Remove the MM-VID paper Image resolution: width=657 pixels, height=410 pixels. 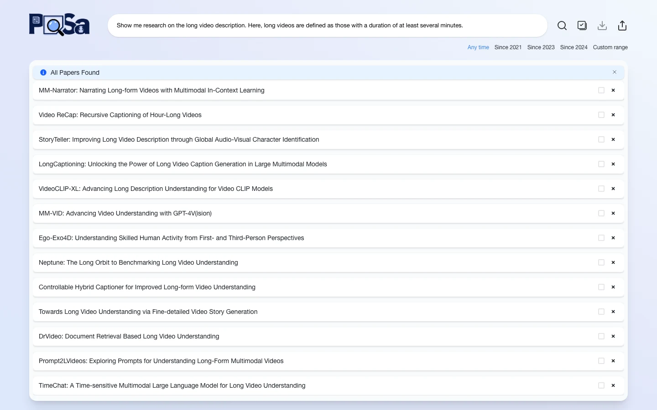click(x=613, y=213)
